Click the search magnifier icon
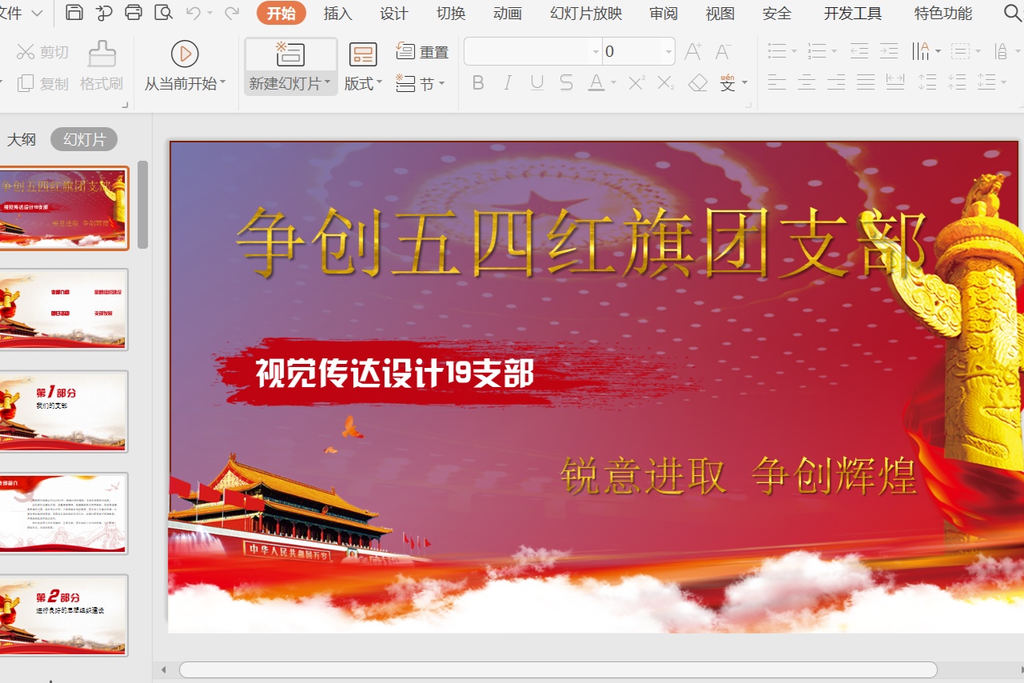The height and width of the screenshot is (683, 1024). (x=1013, y=13)
